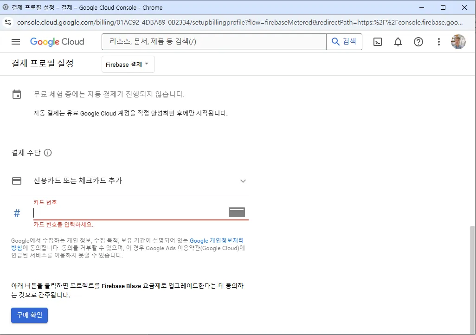This screenshot has height=335, width=476.
Task: Expand the 신용카드 또는 체크카드 추가 chevron
Action: coord(243,181)
